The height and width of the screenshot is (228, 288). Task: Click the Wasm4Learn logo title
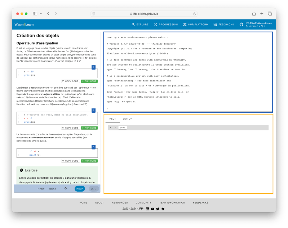[24, 24]
